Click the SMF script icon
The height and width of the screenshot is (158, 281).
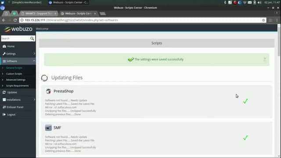tap(48, 128)
